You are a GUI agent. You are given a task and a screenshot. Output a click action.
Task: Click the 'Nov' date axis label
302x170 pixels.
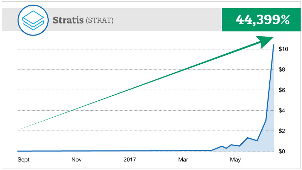pos(76,160)
